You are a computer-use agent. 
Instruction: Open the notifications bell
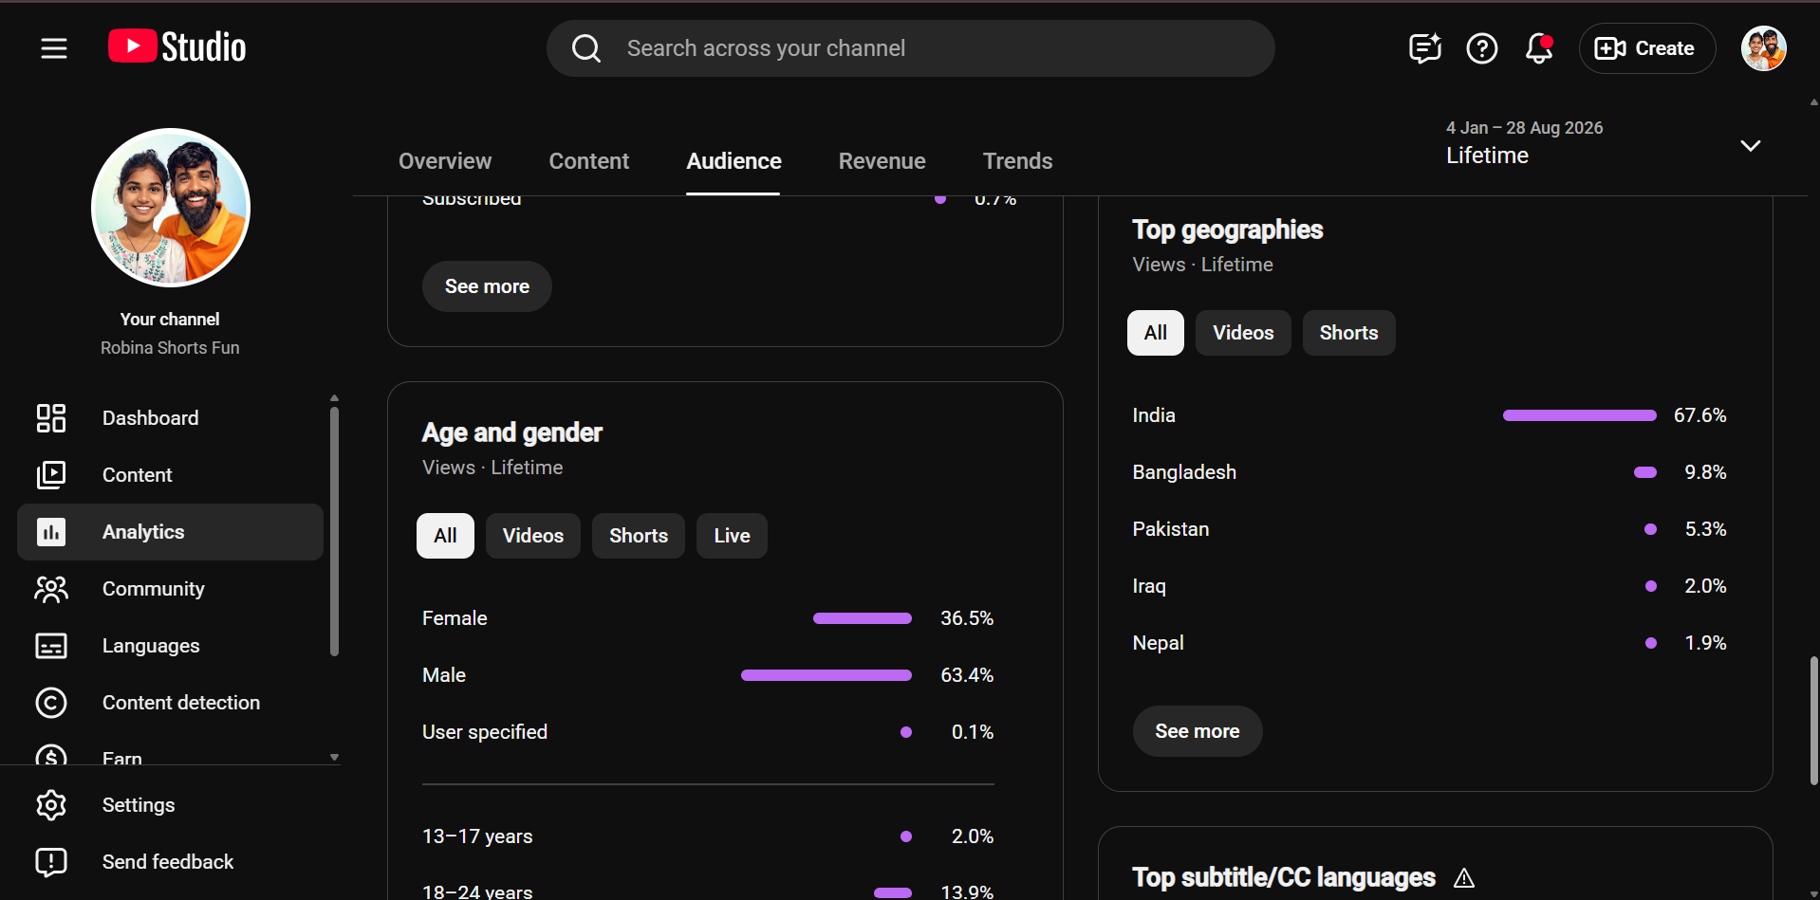tap(1539, 48)
